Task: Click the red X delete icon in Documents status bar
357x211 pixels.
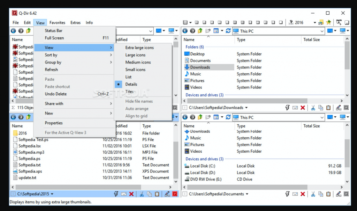Action: pyautogui.click(x=303, y=194)
